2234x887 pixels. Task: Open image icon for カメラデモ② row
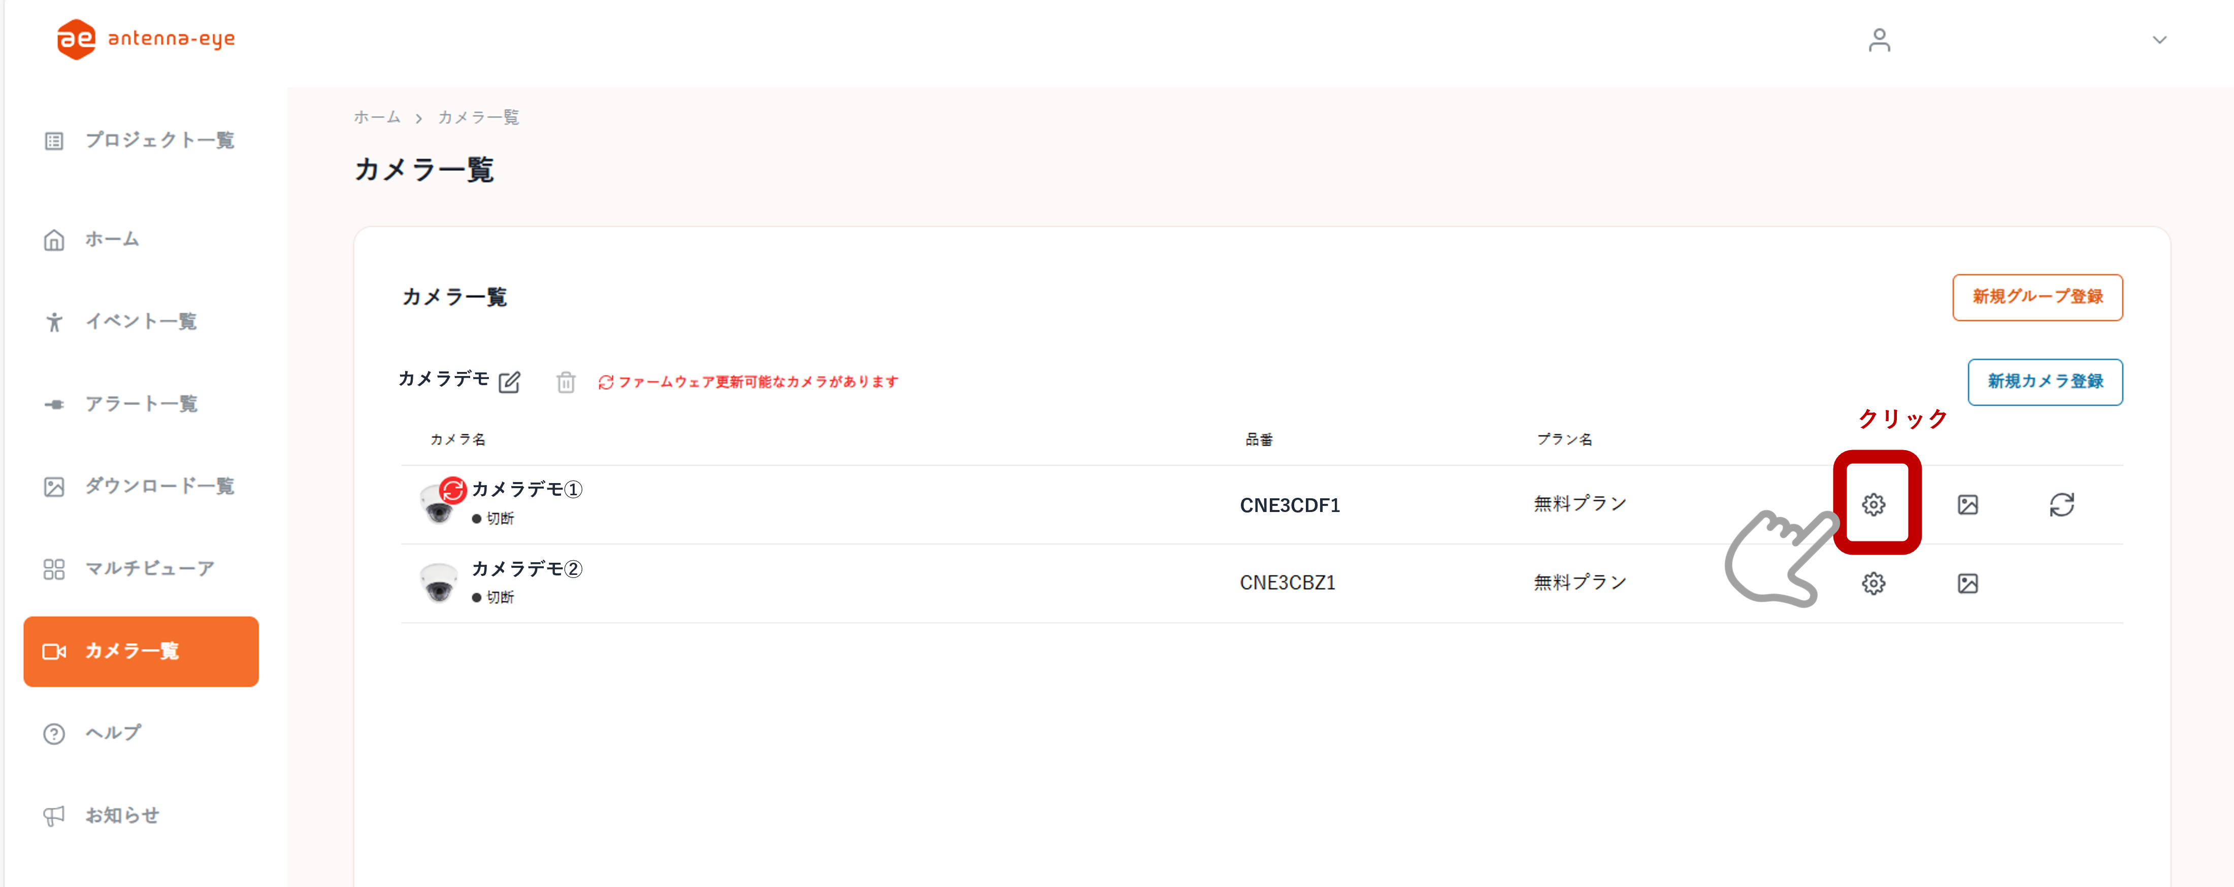point(1967,584)
